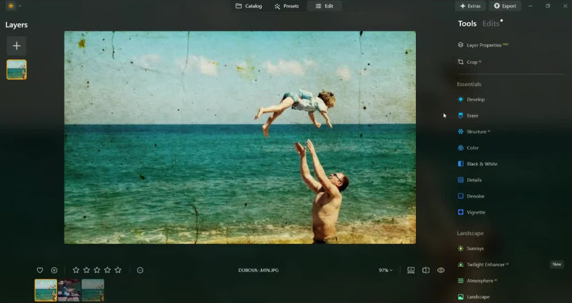Add a new layer with plus button
This screenshot has width=572, height=303.
point(17,46)
